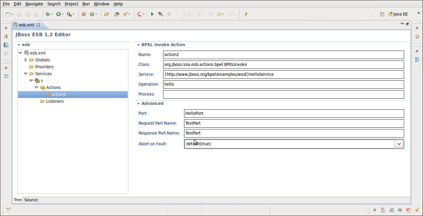This screenshot has width=423, height=216.
Task: Minimize the editor area panel
Action: click(x=402, y=24)
